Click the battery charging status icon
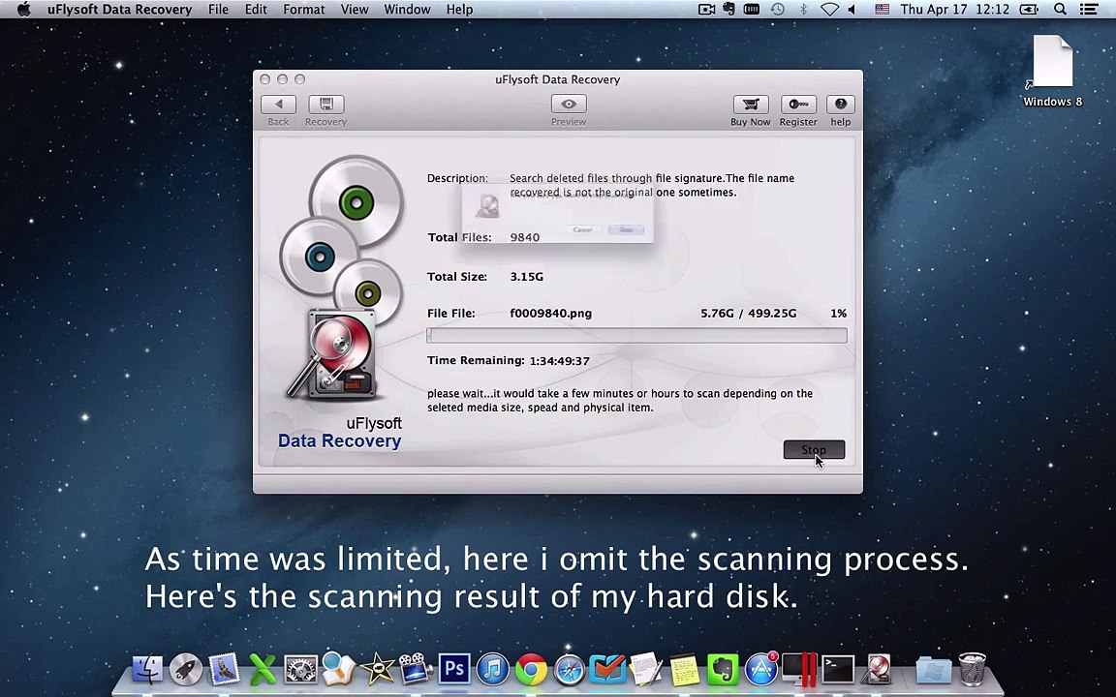 pyautogui.click(x=1029, y=10)
